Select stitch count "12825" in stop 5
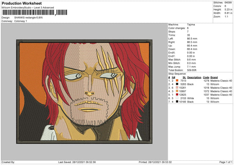The height and width of the screenshot is (165, 234). point(183,95)
